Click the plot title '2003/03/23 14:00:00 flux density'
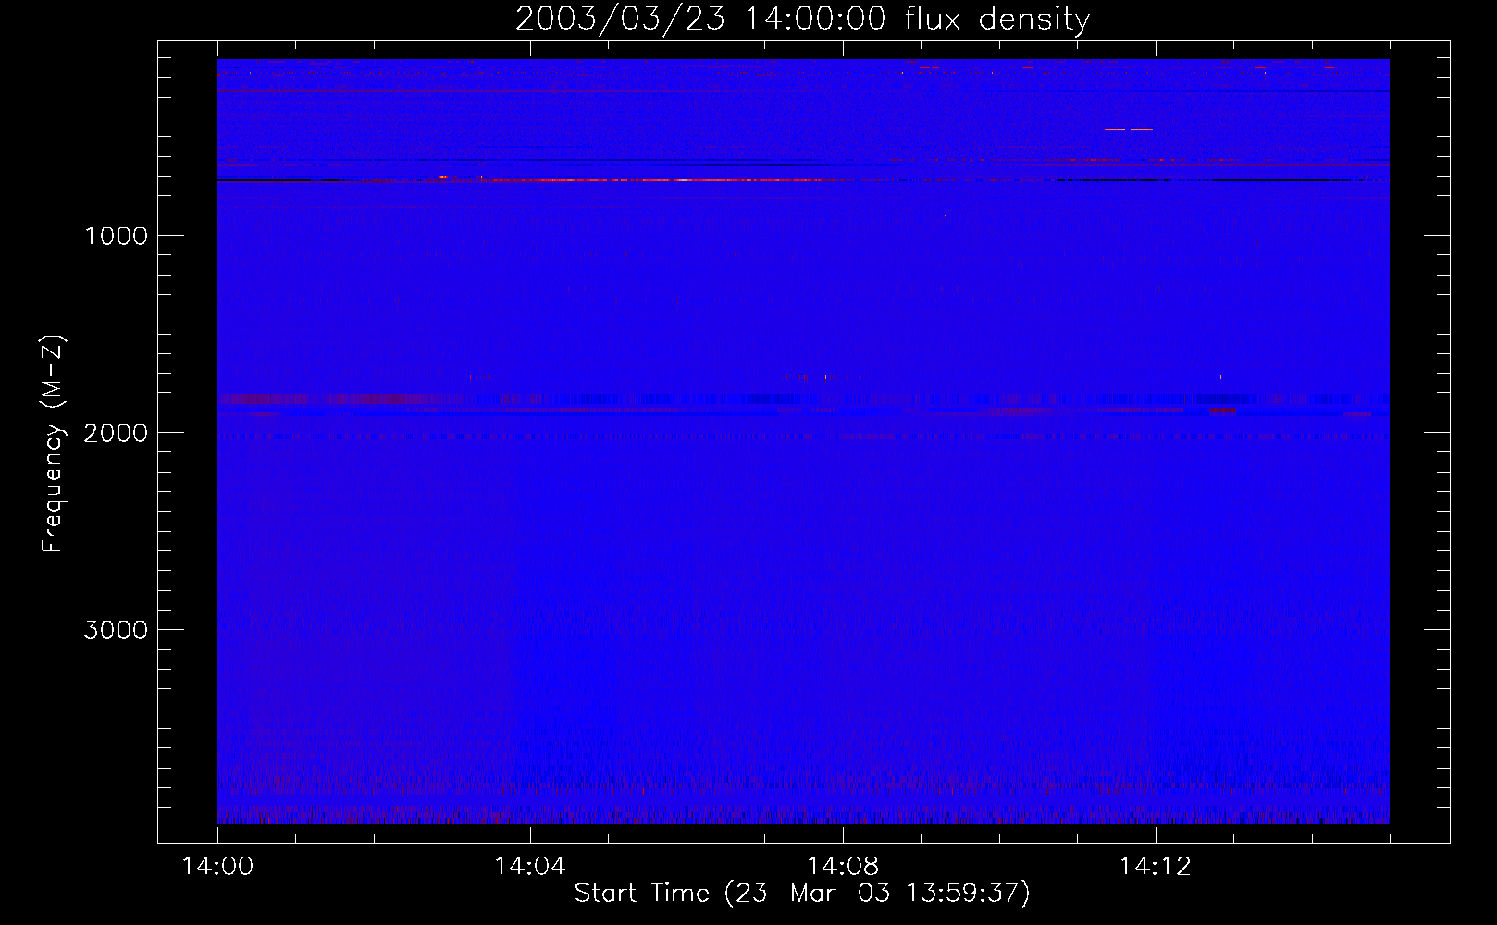The image size is (1497, 925). coord(802,19)
